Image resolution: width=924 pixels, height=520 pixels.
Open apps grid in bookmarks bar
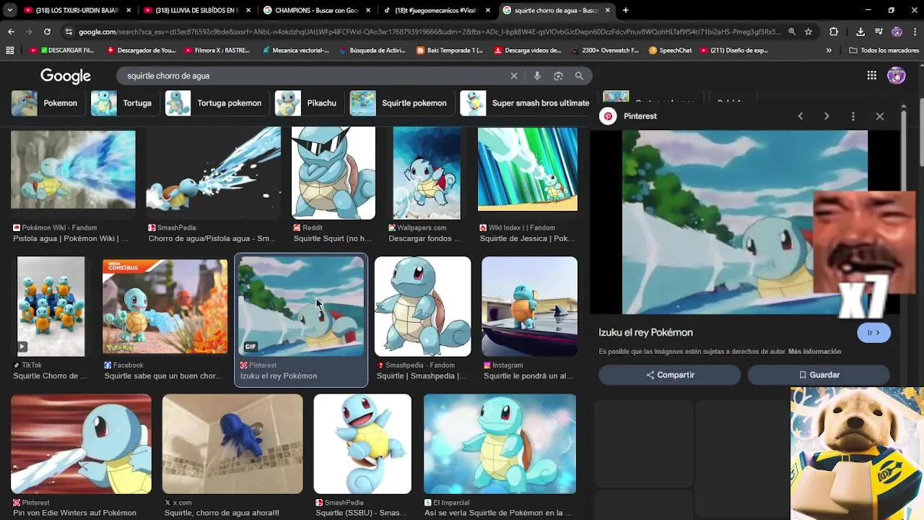tap(9, 51)
